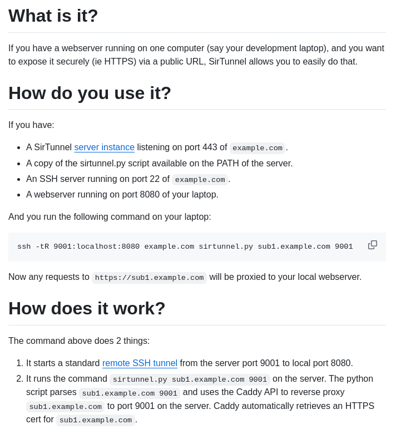Click the "If you have:" text
The width and height of the screenshot is (396, 429).
click(x=31, y=125)
